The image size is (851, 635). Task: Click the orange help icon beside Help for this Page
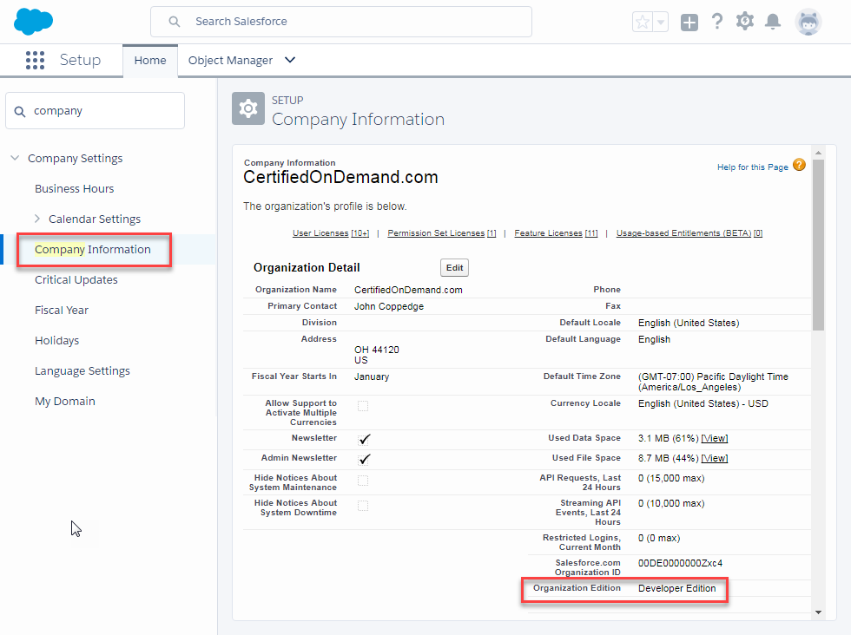pos(799,165)
